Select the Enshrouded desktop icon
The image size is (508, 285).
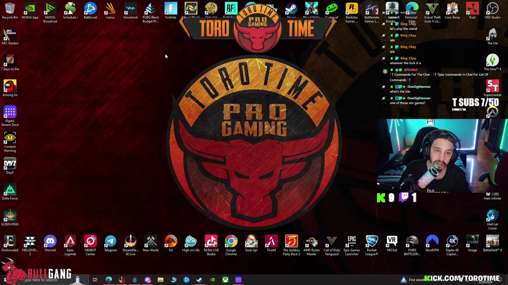pyautogui.click(x=10, y=243)
